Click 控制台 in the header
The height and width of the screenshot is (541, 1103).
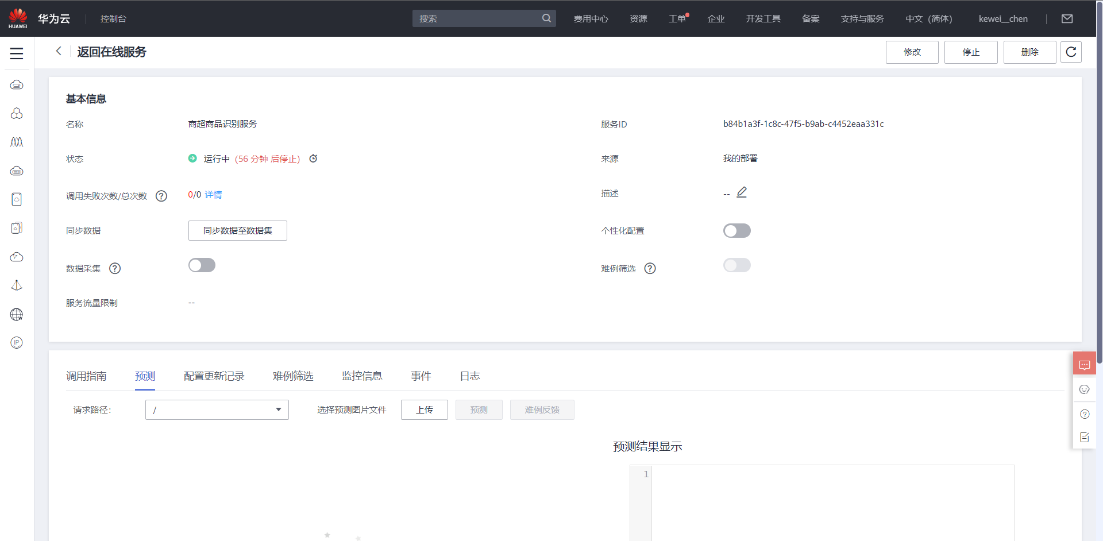coord(113,19)
